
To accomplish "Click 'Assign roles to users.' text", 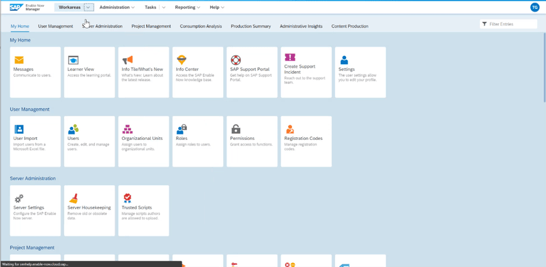I will point(193,144).
